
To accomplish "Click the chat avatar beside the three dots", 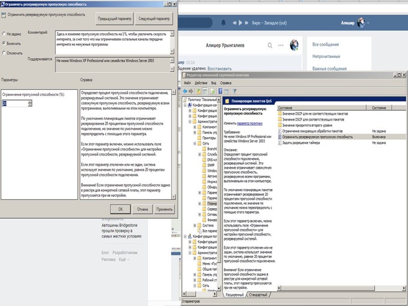I will 294,45.
